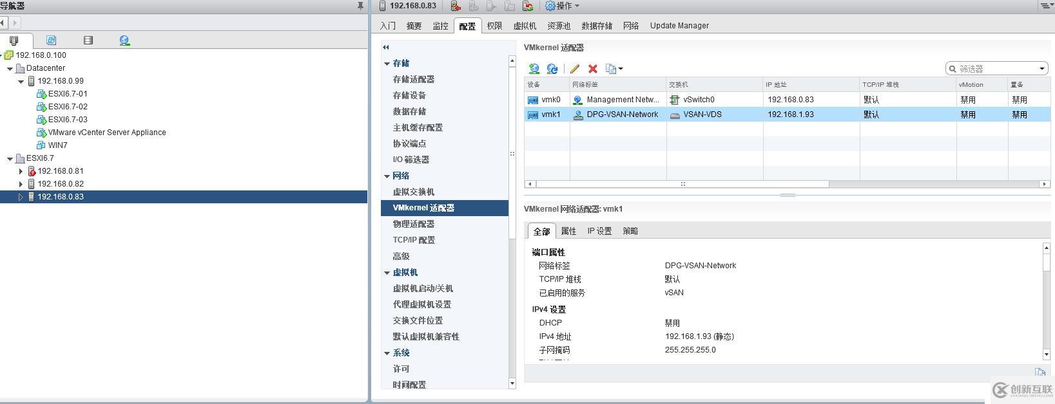Expand the 192.168.0.82 host node

pyautogui.click(x=21, y=184)
